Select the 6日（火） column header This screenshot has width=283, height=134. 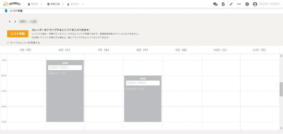[x=65, y=50]
